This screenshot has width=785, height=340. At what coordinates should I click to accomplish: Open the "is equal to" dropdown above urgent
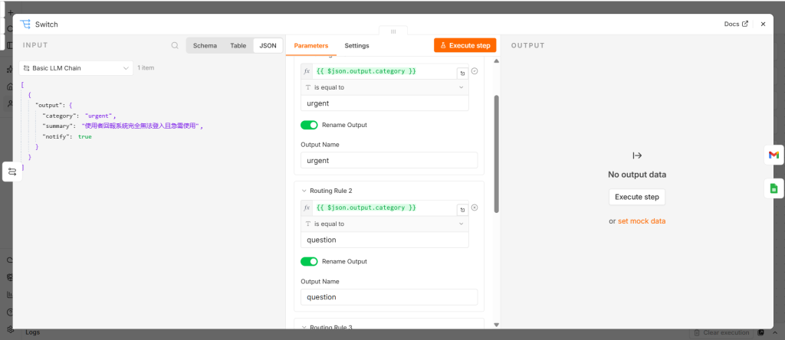(385, 87)
